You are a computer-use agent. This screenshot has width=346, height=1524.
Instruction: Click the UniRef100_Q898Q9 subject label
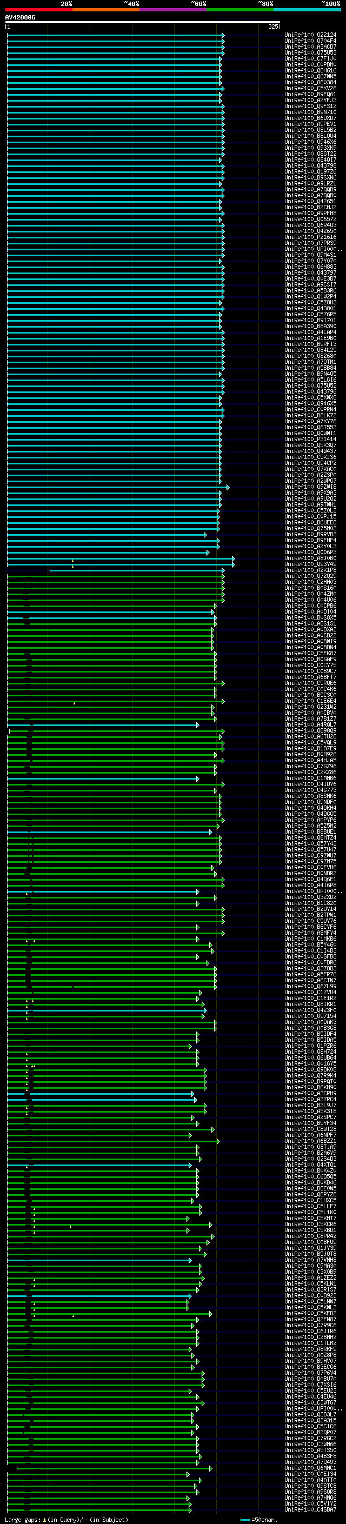click(x=310, y=731)
